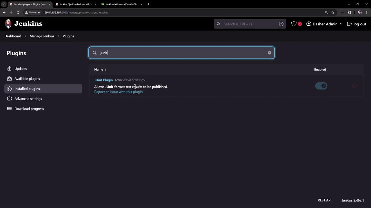This screenshot has width=371, height=208.
Task: Expand the tab search dropdown arrow
Action: [x=4, y=4]
